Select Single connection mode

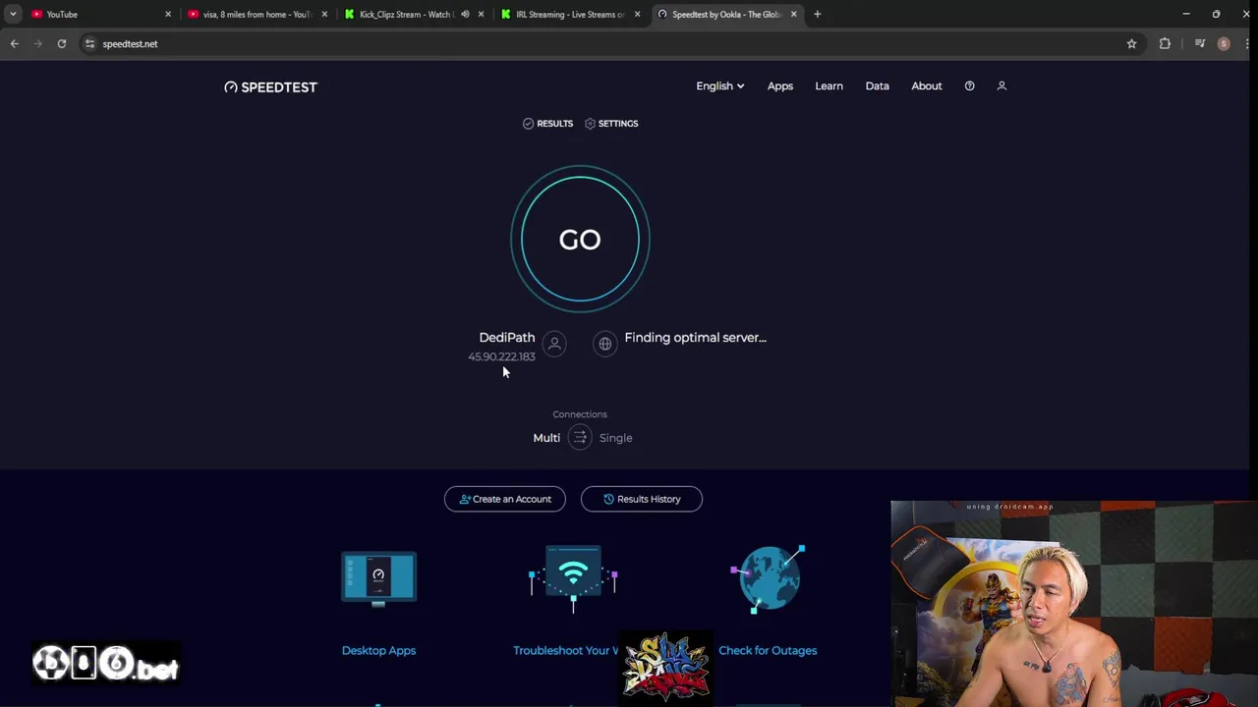point(616,438)
